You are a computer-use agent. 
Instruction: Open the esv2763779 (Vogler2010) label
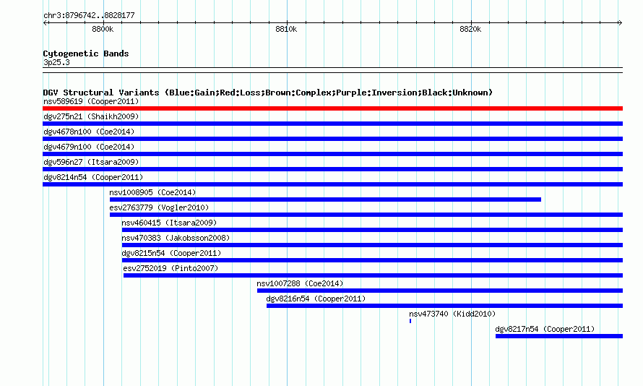click(x=159, y=207)
